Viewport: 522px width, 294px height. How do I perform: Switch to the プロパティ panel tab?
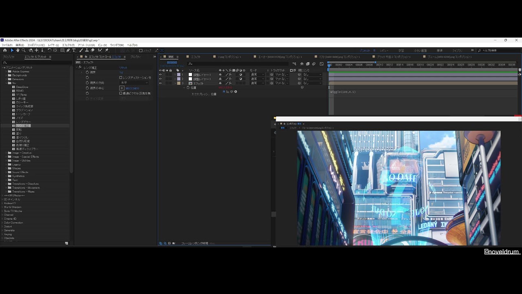pyautogui.click(x=135, y=57)
